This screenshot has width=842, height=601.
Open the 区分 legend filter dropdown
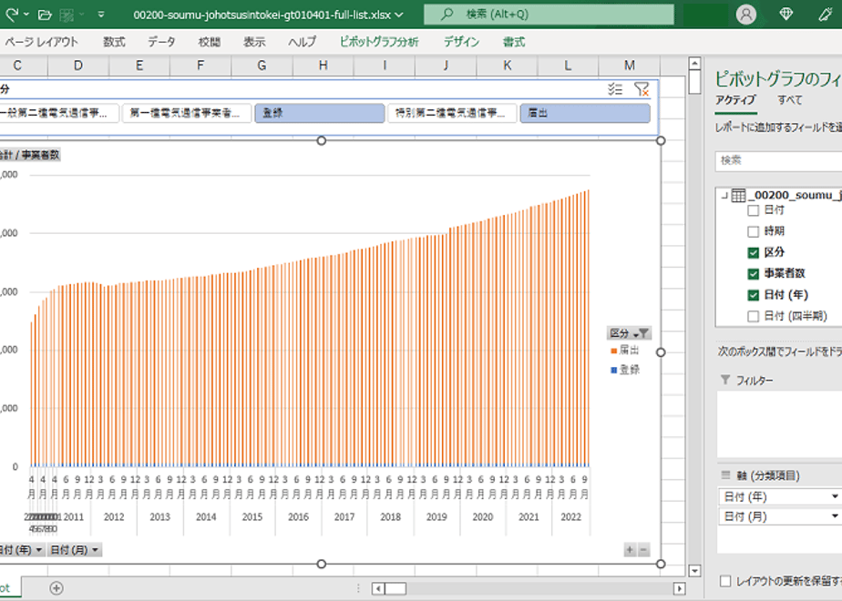[x=629, y=333]
